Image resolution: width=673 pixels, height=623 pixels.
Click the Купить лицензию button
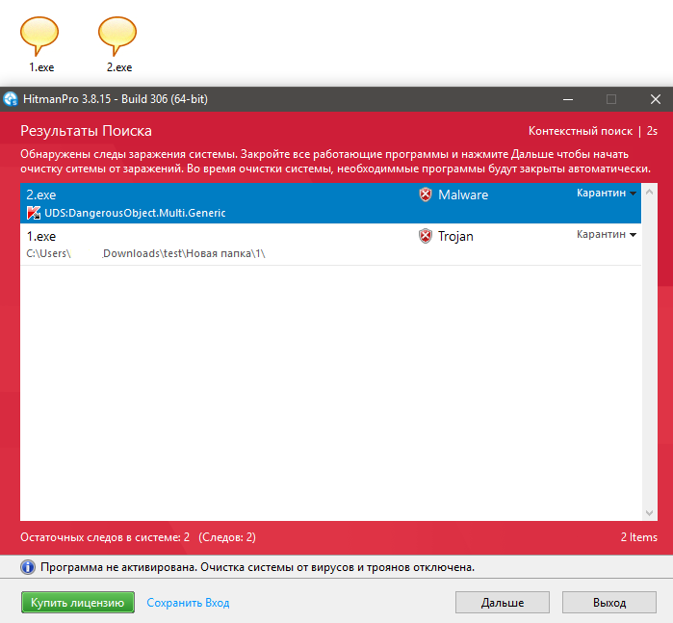[x=78, y=603]
